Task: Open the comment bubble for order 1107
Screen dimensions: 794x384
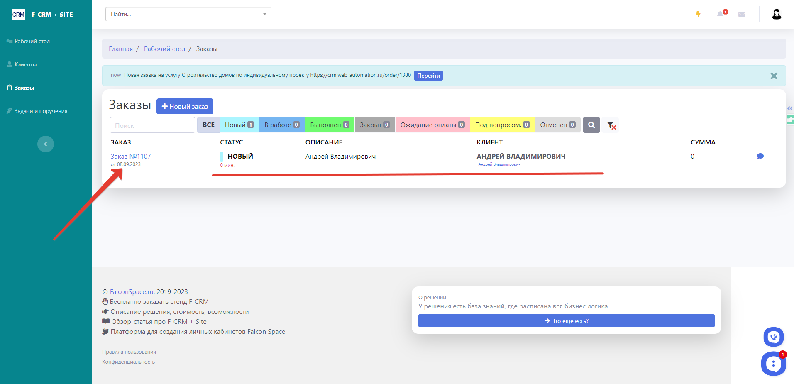Action: pos(760,157)
